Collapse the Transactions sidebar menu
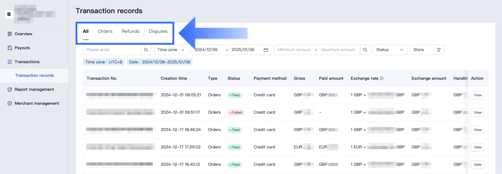502x174 pixels. (x=27, y=62)
